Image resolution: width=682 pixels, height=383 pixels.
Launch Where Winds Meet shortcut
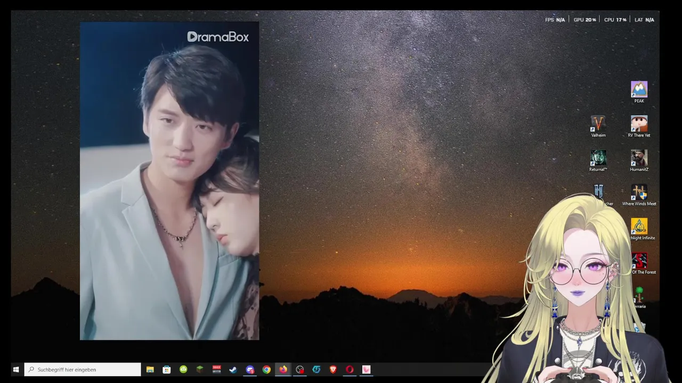(x=639, y=195)
